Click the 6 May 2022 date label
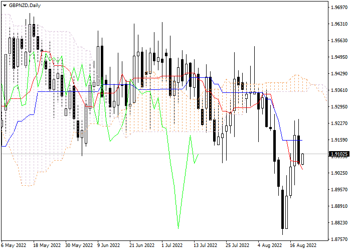The width and height of the screenshot is (351, 251). coord(14,245)
